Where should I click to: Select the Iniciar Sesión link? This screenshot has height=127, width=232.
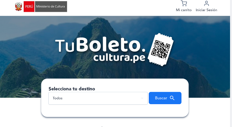(x=206, y=10)
